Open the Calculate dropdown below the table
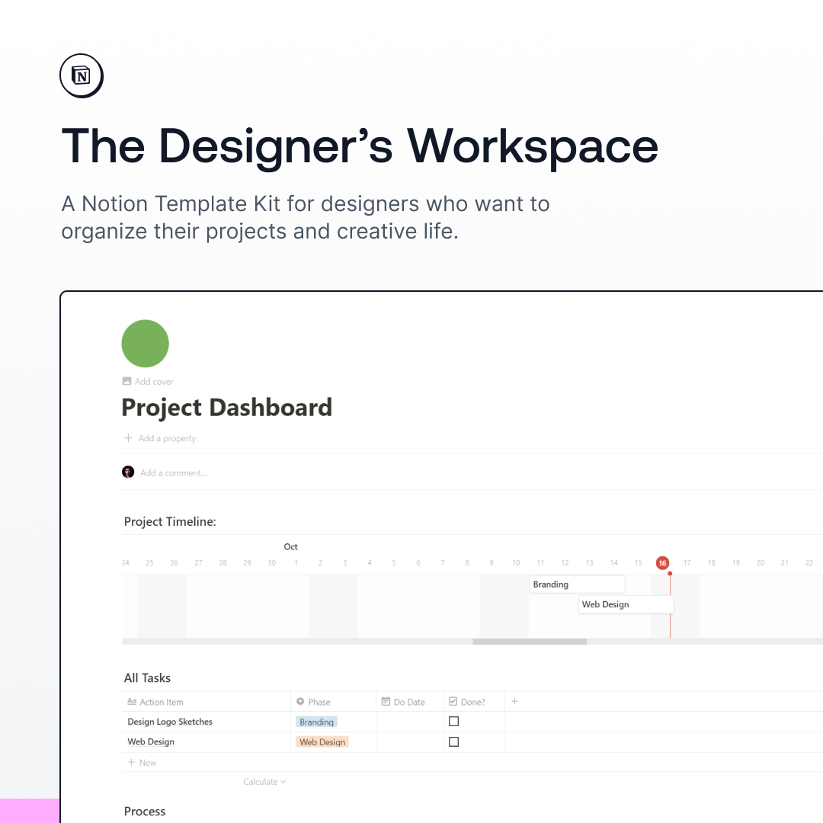 tap(264, 782)
